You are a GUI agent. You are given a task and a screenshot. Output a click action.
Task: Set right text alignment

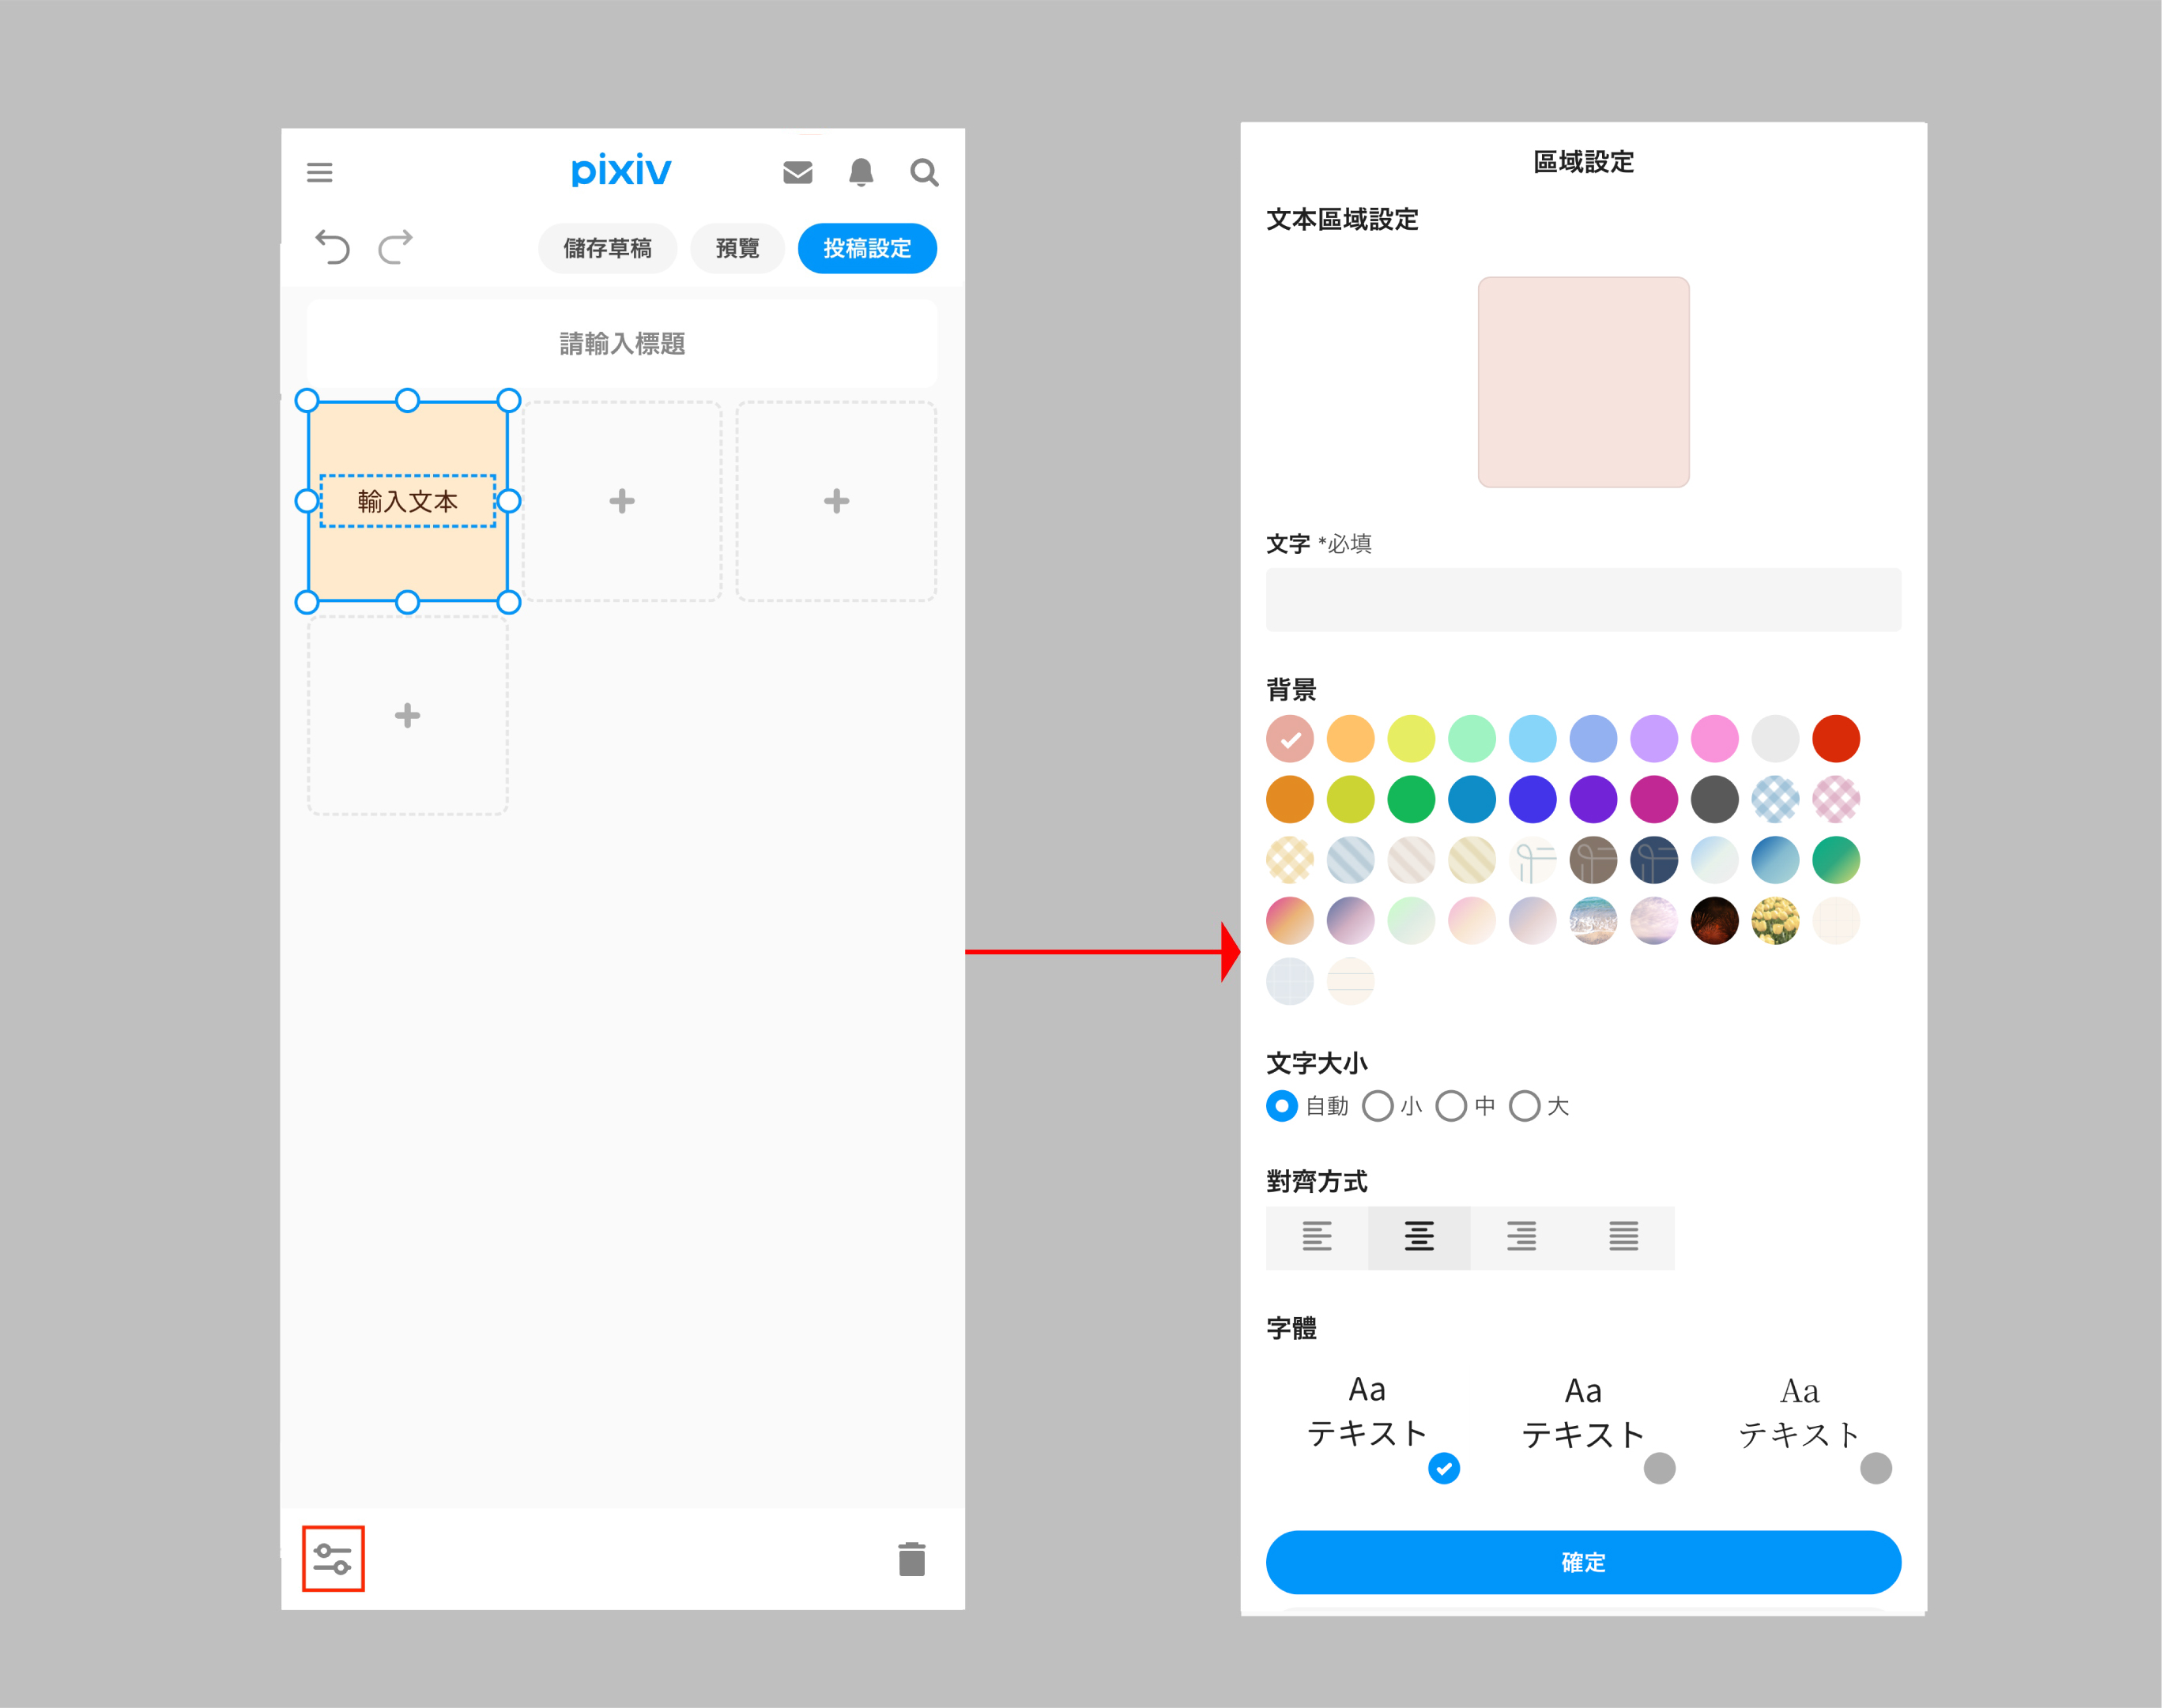1521,1237
